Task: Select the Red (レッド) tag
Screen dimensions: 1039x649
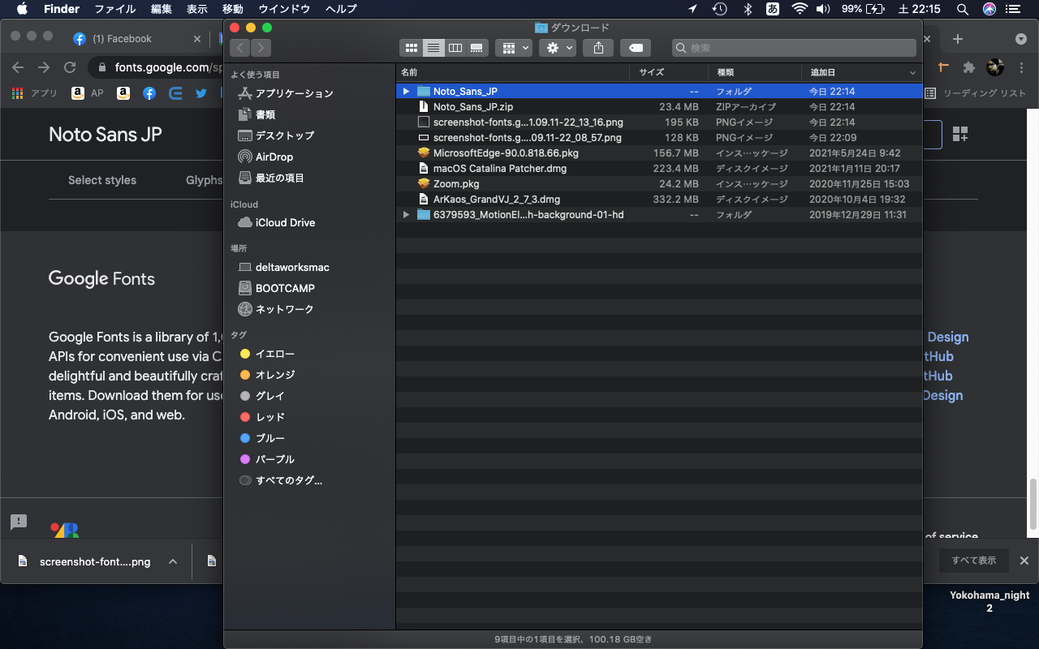Action: click(262, 417)
